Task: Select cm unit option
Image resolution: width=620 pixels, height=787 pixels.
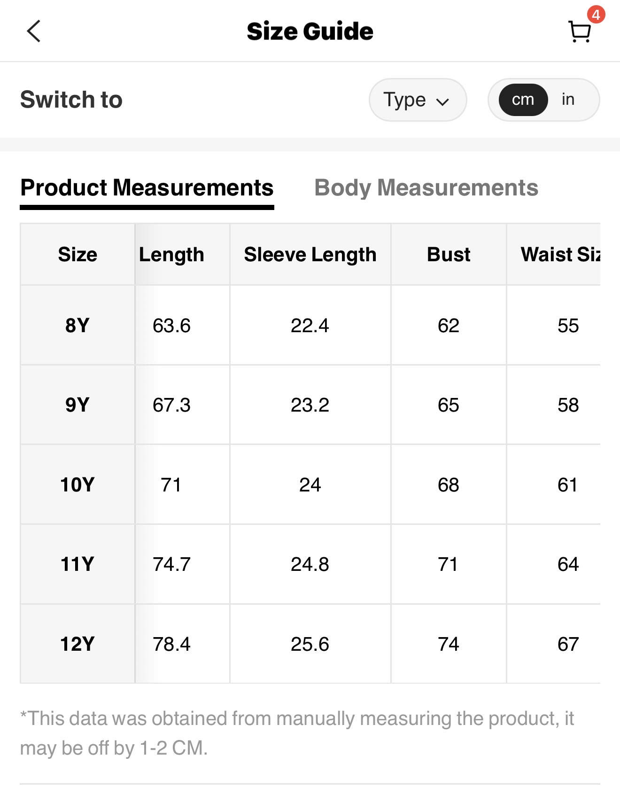Action: [x=523, y=100]
